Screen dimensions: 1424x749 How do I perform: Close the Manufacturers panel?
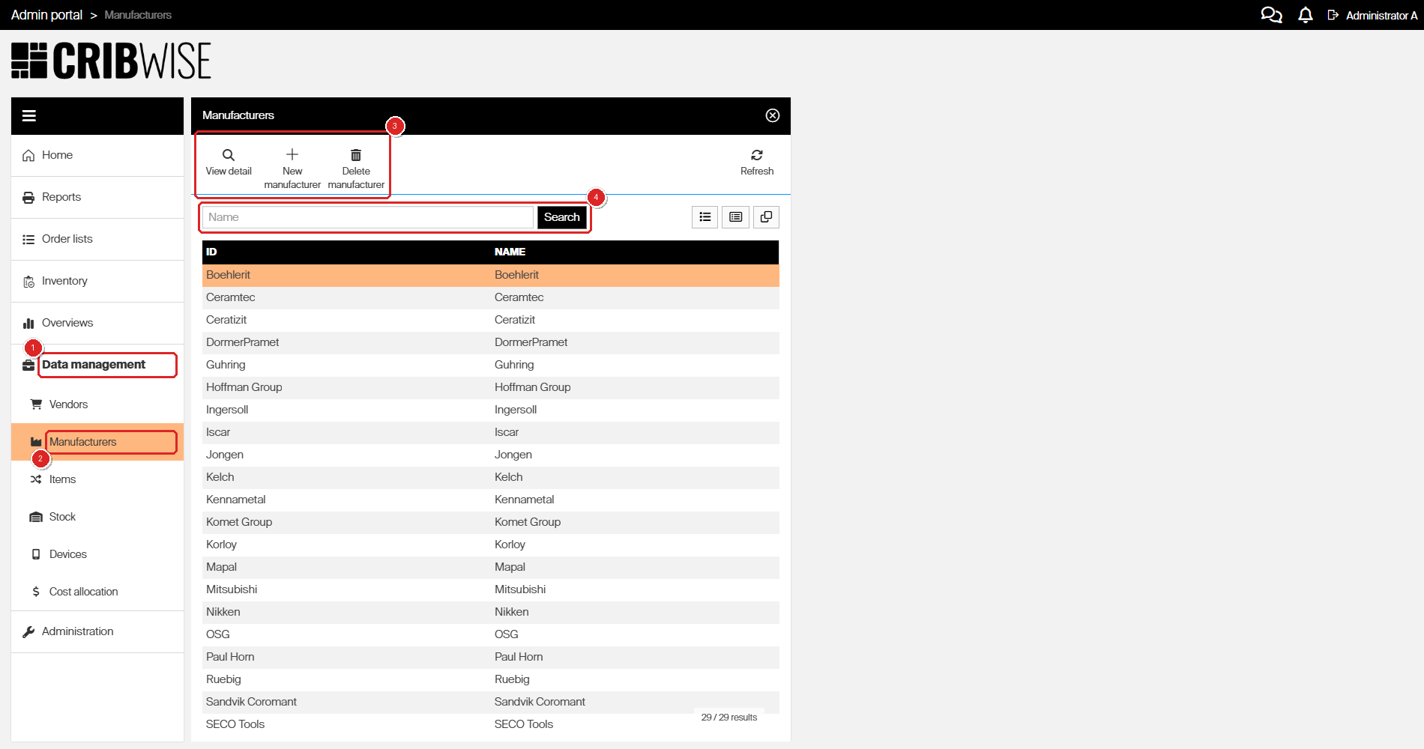click(x=773, y=115)
